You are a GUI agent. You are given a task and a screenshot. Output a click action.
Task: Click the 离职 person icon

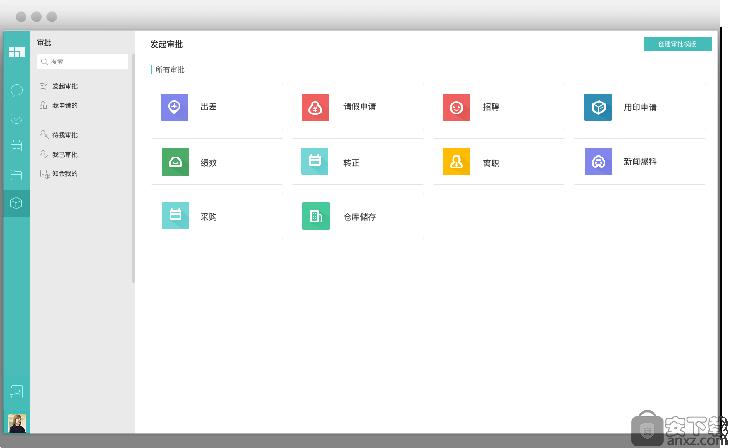(x=457, y=162)
